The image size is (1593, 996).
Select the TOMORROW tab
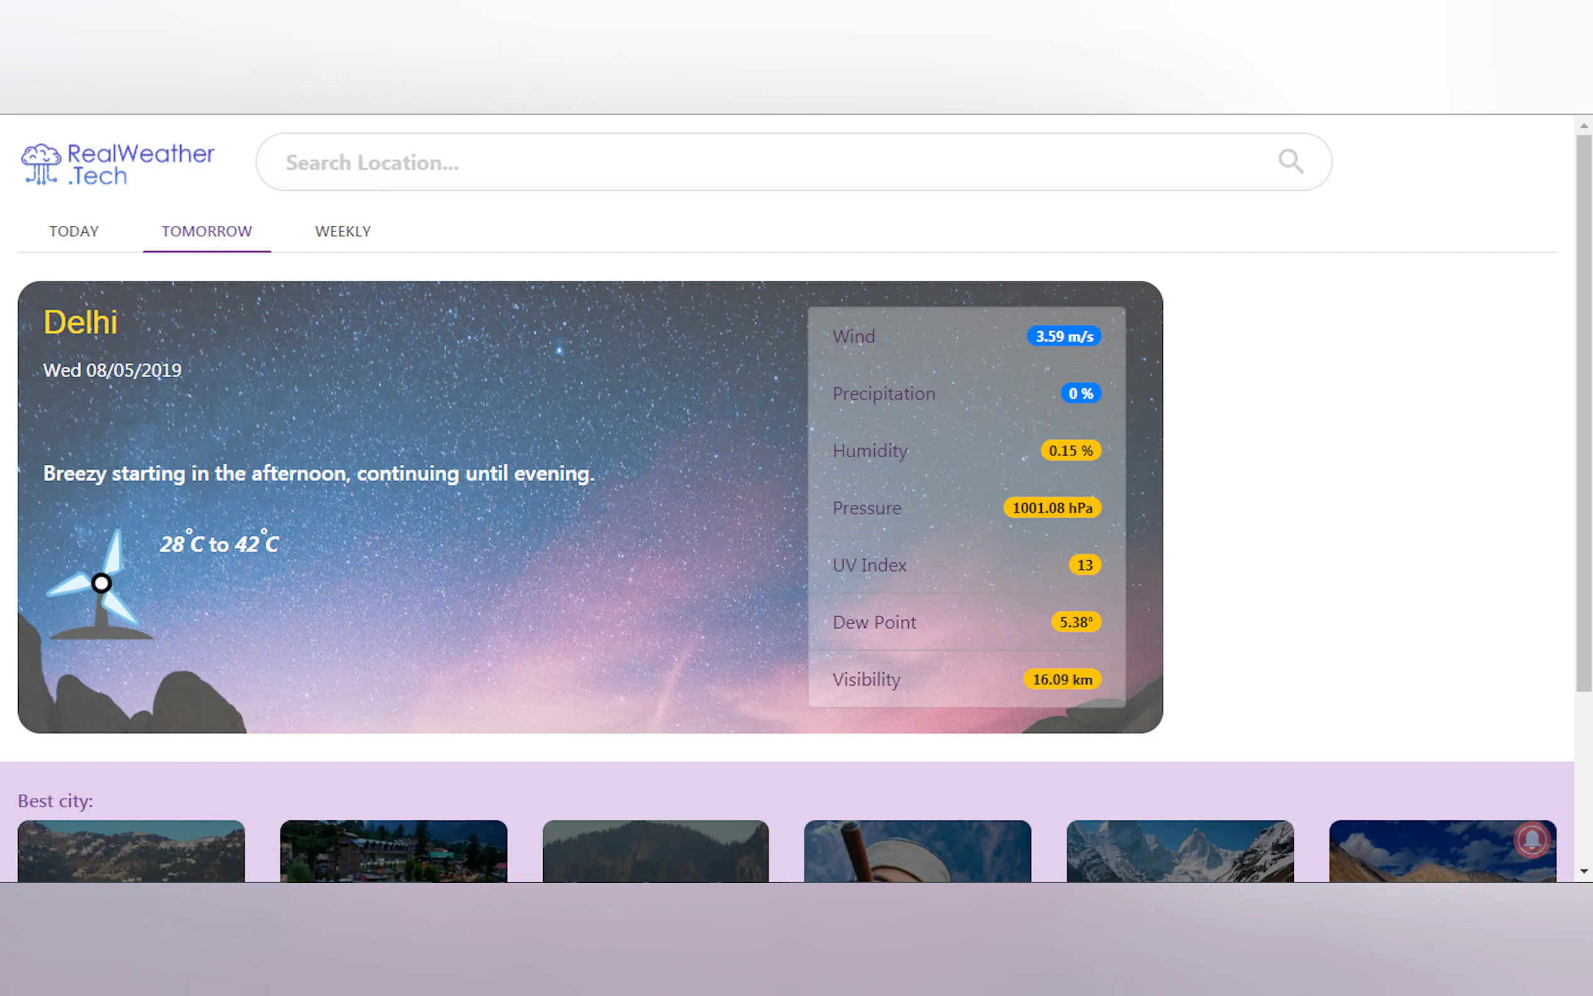[x=207, y=231]
